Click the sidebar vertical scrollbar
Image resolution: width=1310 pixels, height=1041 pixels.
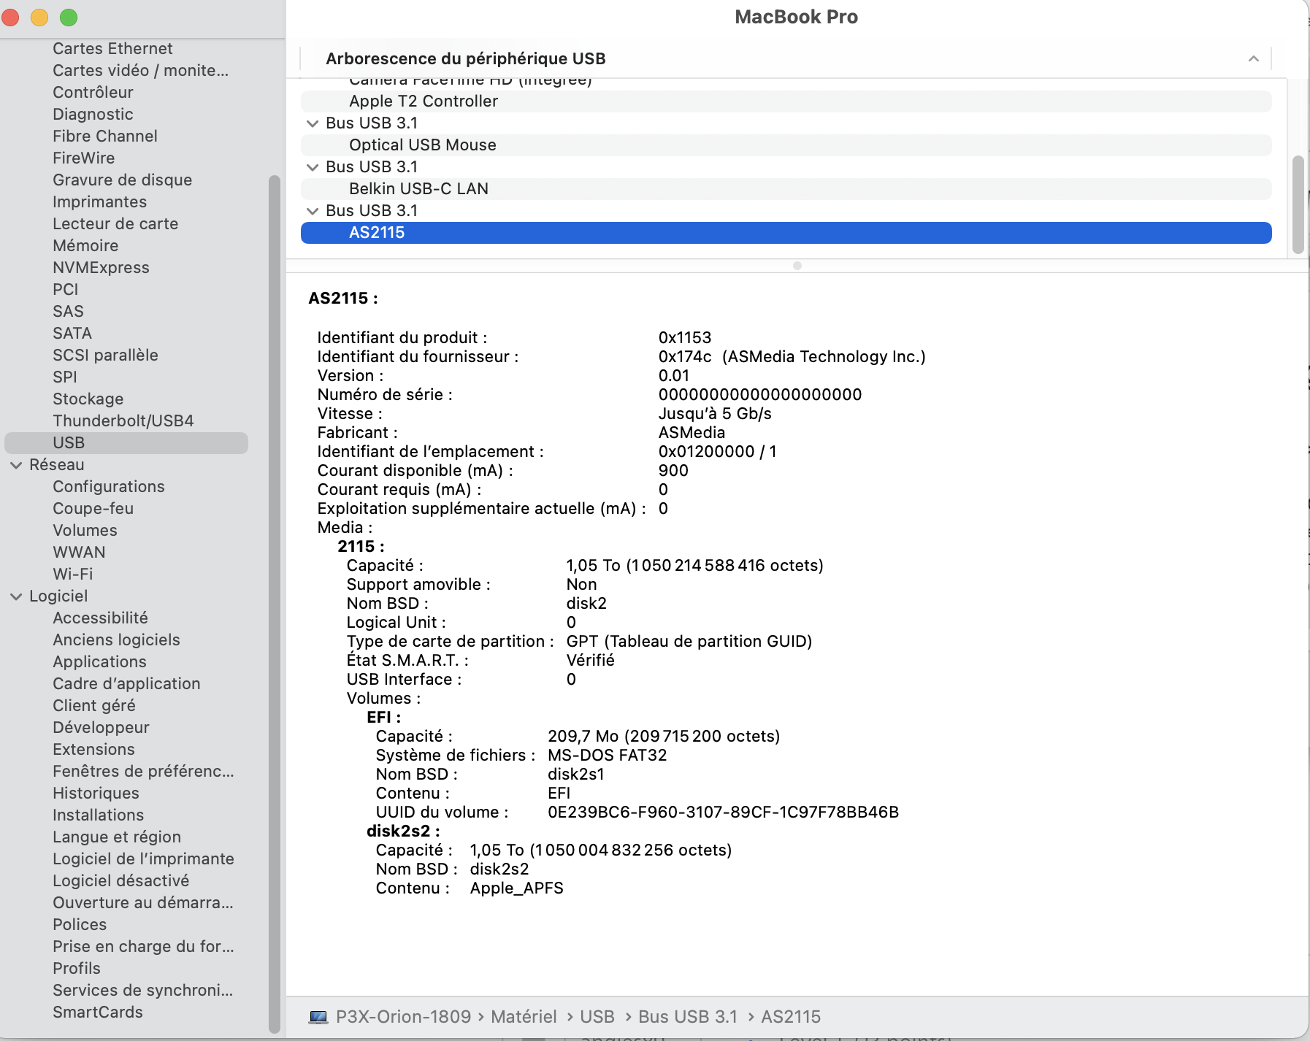pos(275,604)
